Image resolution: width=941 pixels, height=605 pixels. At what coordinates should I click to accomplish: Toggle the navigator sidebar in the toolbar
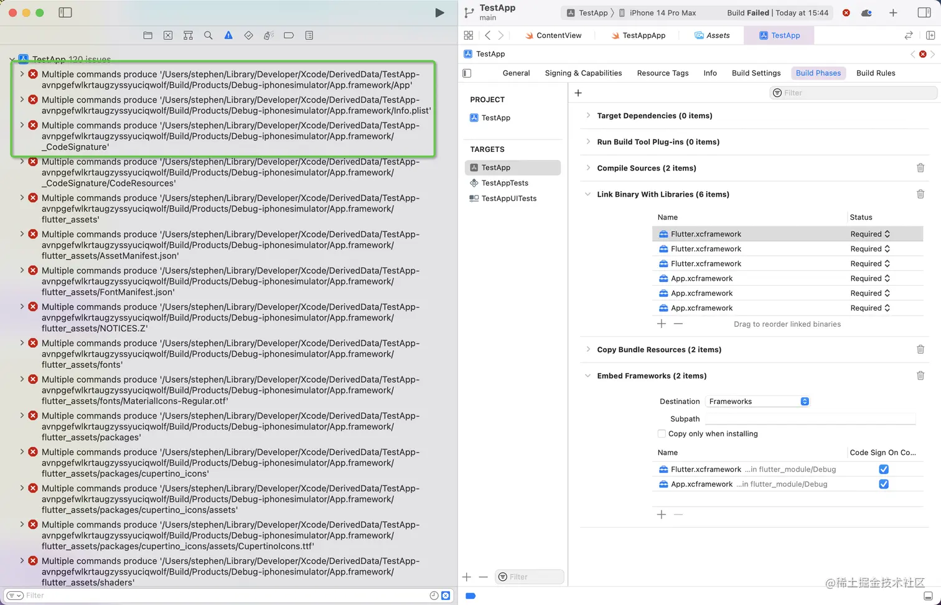tap(65, 12)
